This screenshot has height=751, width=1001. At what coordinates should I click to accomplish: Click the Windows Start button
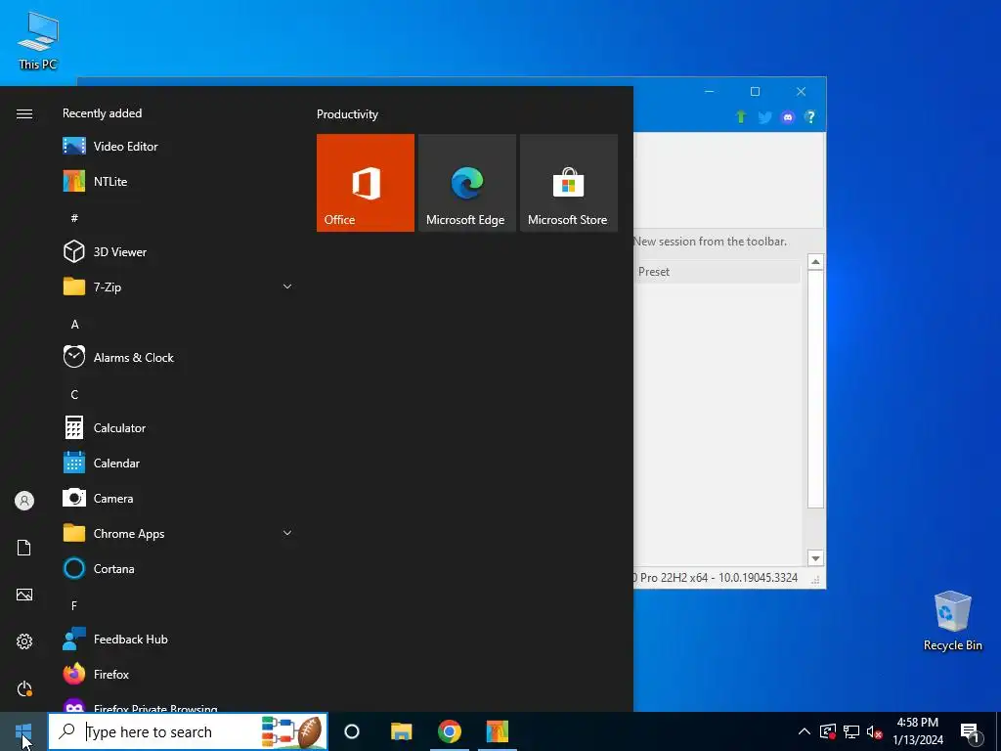[x=23, y=731]
